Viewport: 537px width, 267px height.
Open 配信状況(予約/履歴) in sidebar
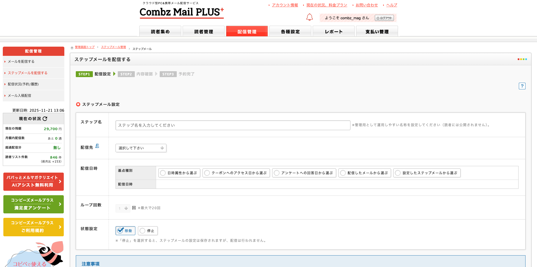pos(23,84)
